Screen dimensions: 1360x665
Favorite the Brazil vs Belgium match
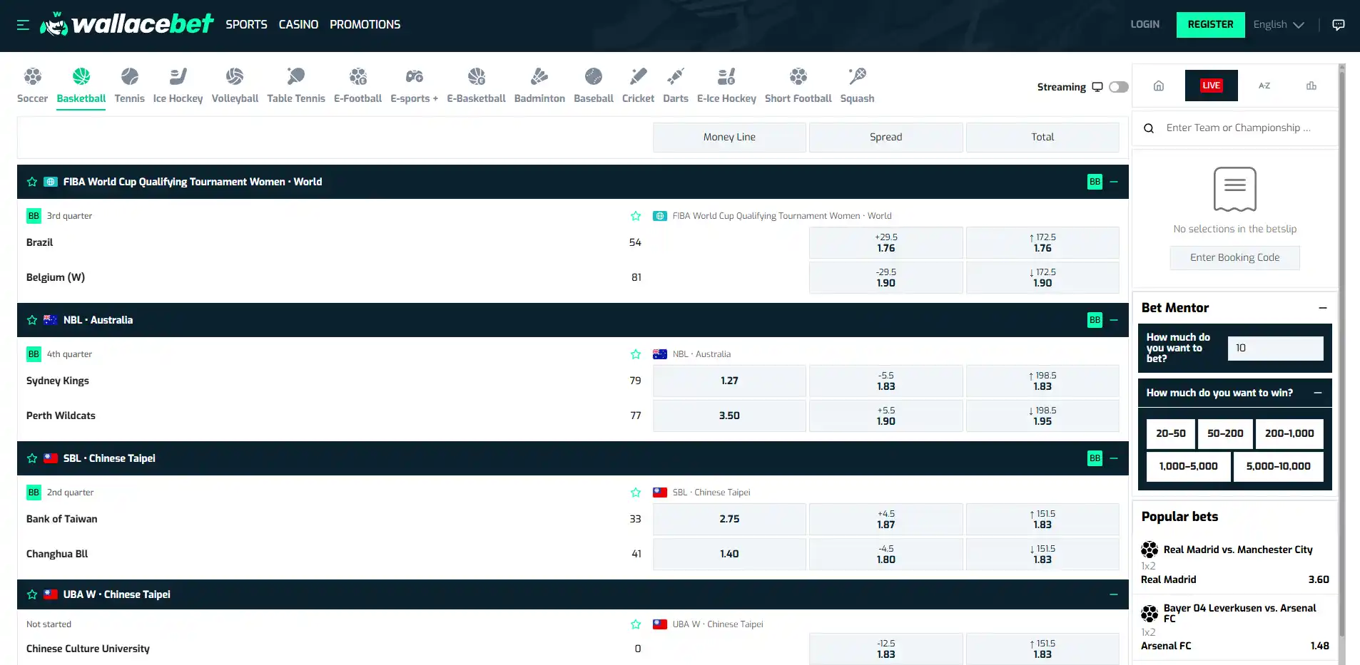636,216
